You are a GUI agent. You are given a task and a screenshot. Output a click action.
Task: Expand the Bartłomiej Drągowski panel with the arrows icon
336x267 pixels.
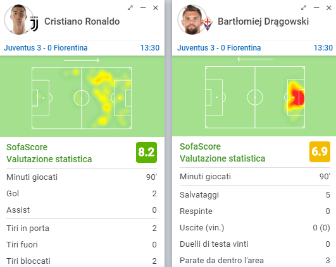tap(304, 8)
